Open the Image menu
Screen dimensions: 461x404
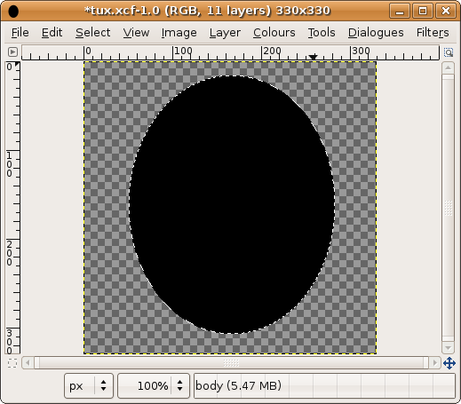pyautogui.click(x=179, y=33)
